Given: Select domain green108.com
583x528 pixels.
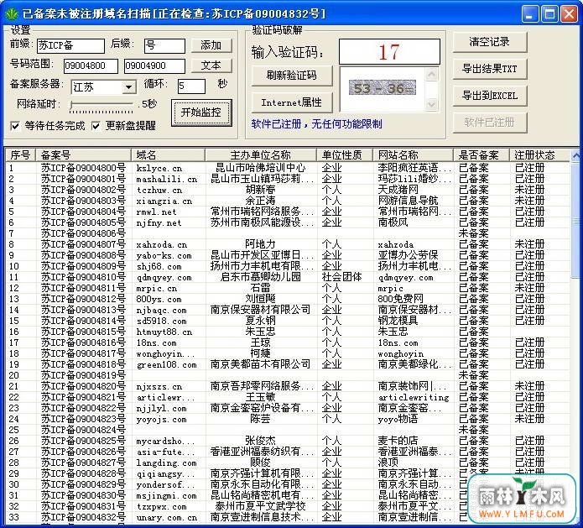Looking at the screenshot, I should click(x=166, y=364).
